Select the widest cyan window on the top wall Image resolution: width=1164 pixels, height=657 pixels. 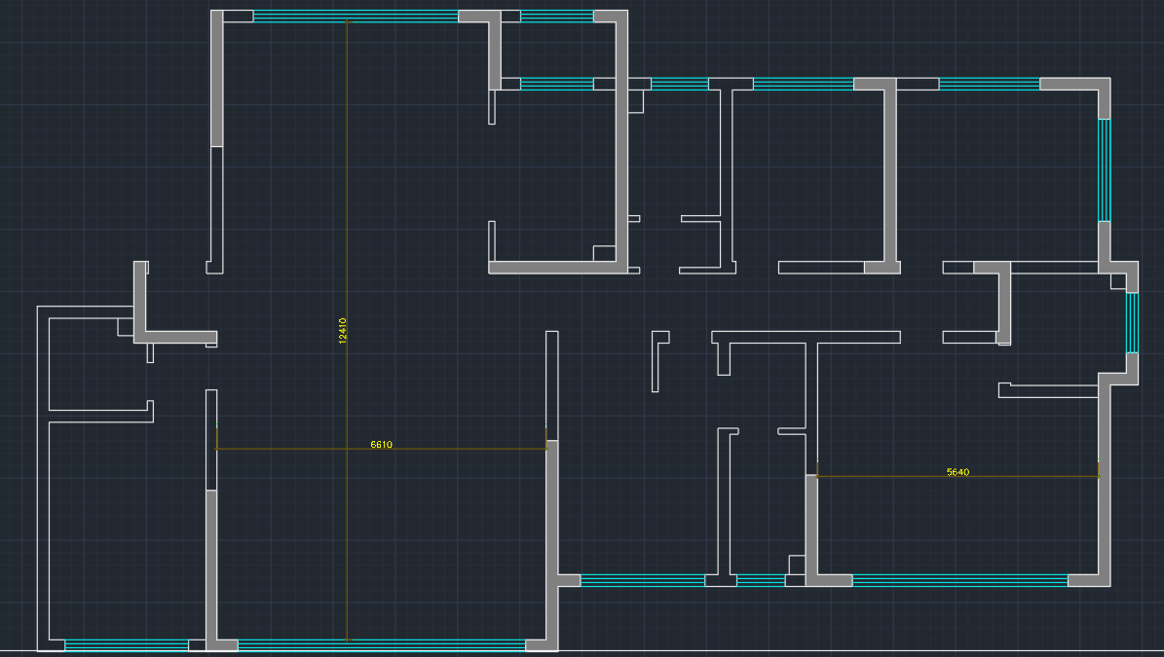pos(356,16)
